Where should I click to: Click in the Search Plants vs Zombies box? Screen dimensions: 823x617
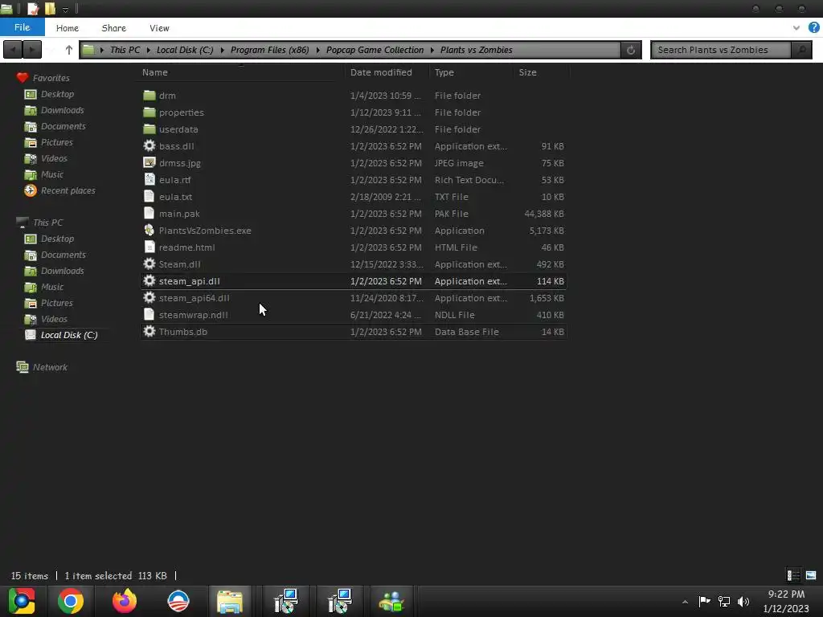tap(721, 50)
